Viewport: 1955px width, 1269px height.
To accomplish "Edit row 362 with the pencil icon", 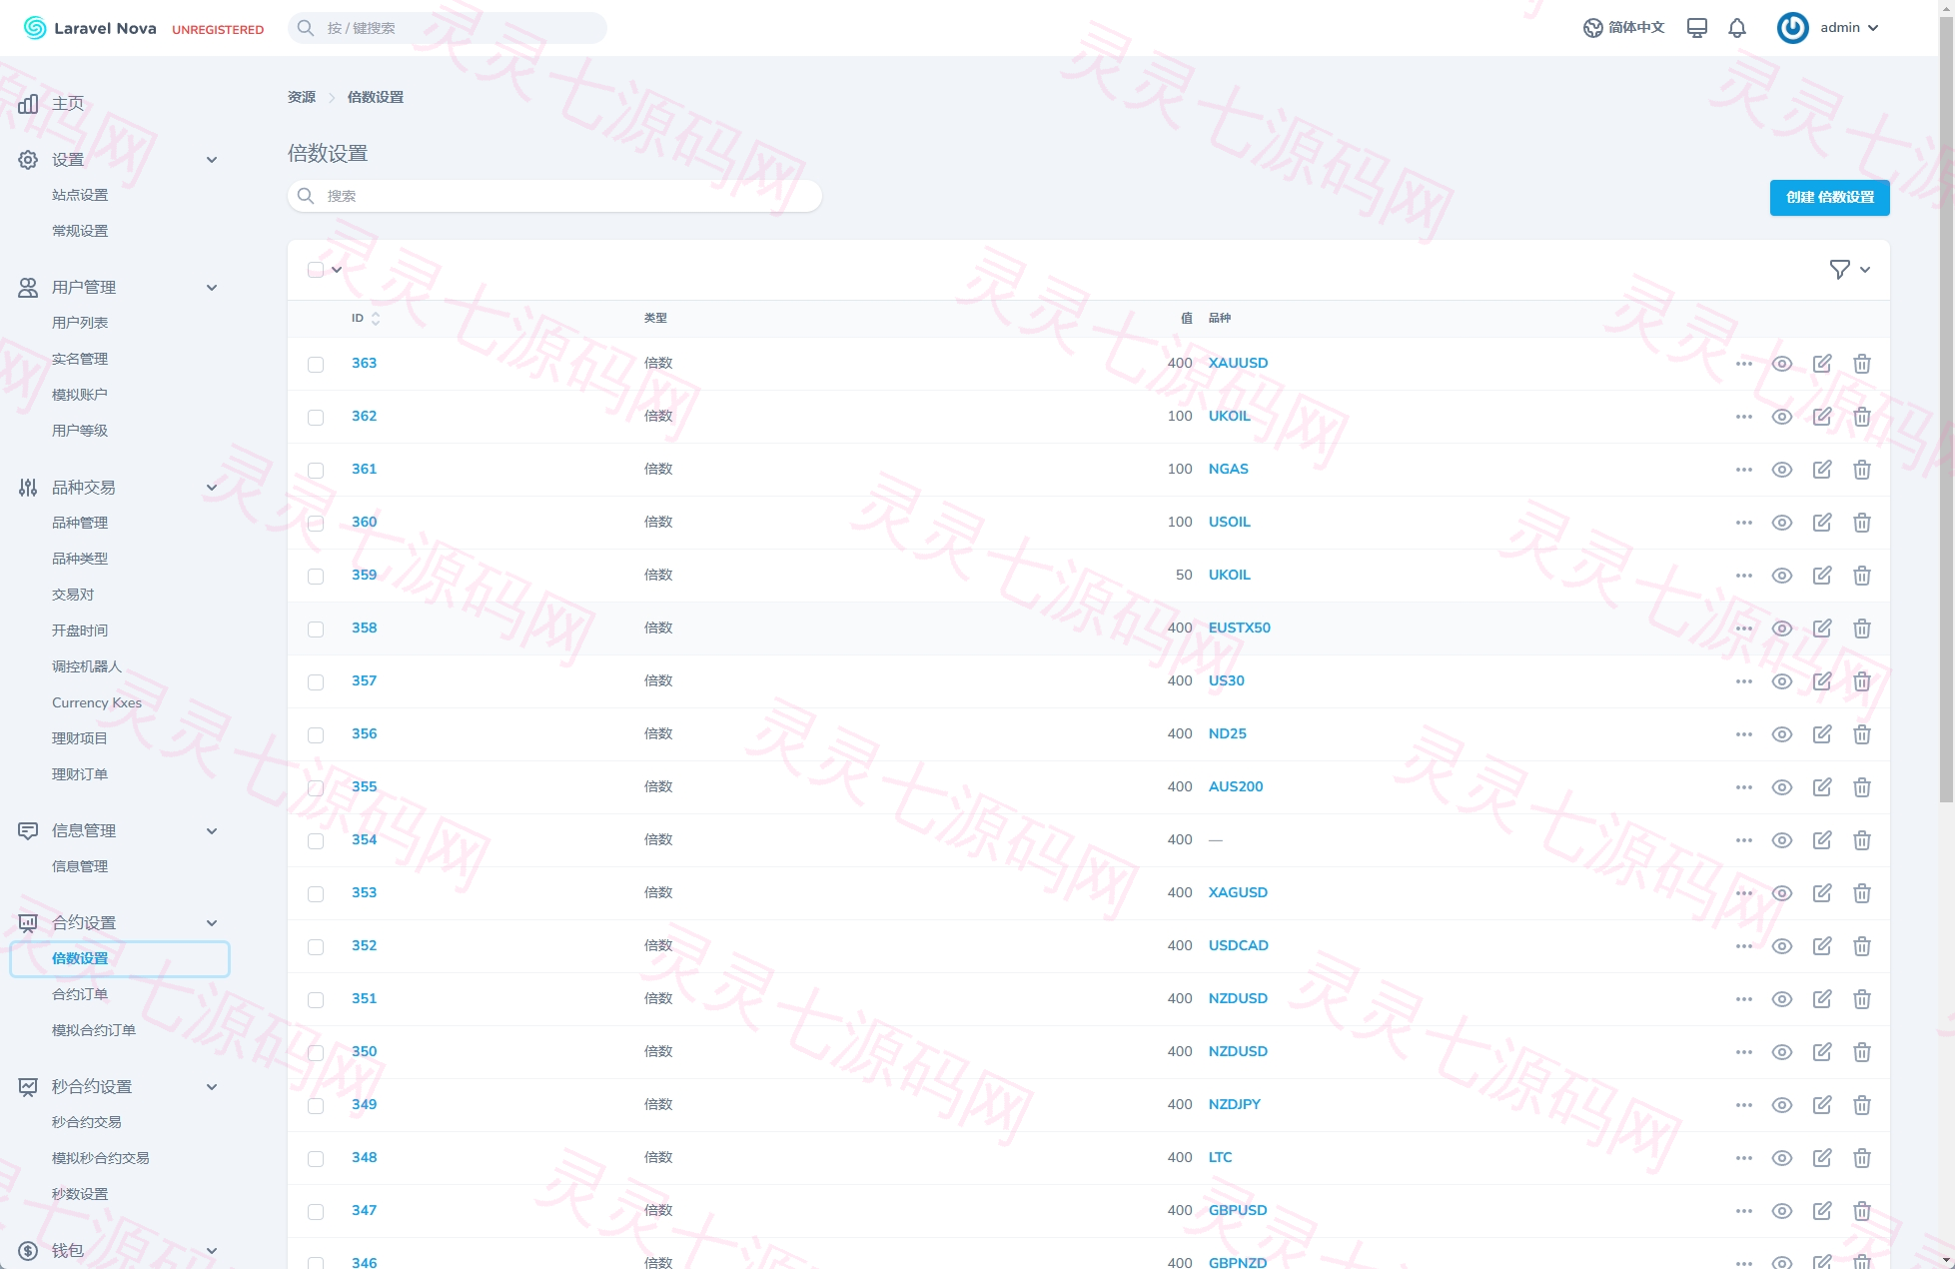I will point(1822,417).
